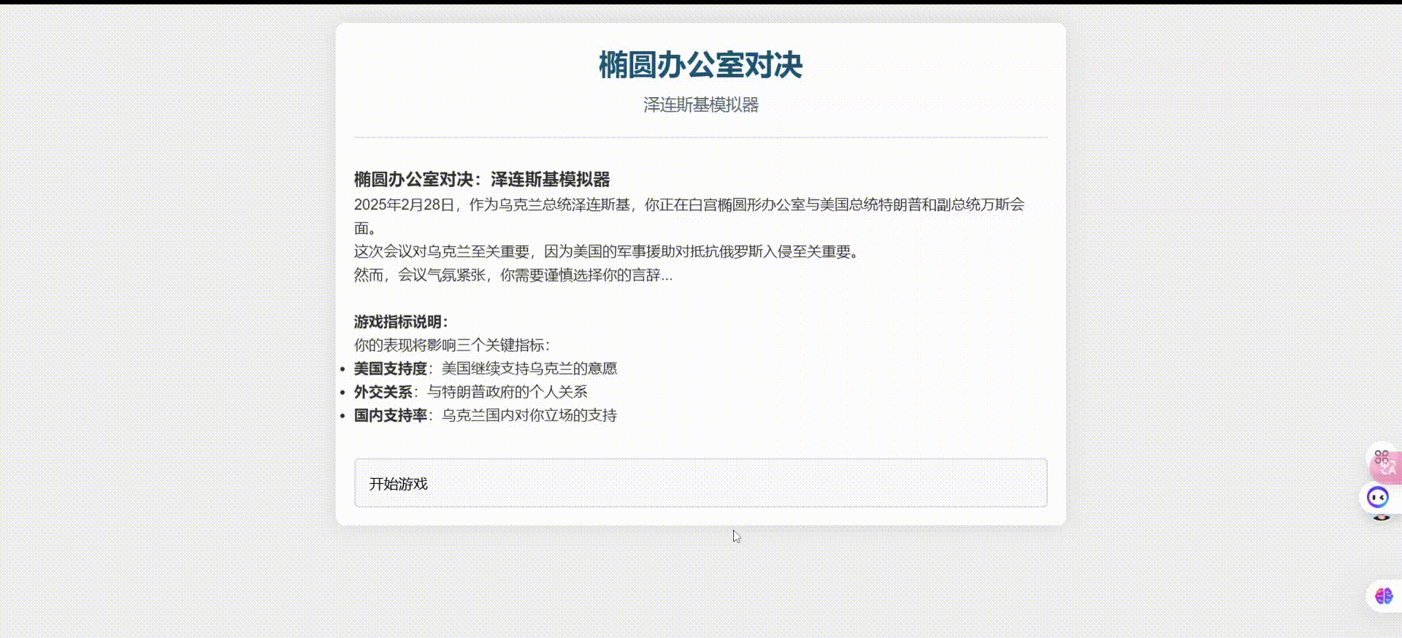
Task: Click the 椭圆办公室对决 main title
Action: pos(700,64)
